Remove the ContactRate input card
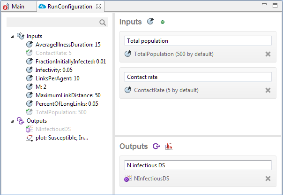Image resolution: width=283 pixels, height=195 pixels. (268, 90)
